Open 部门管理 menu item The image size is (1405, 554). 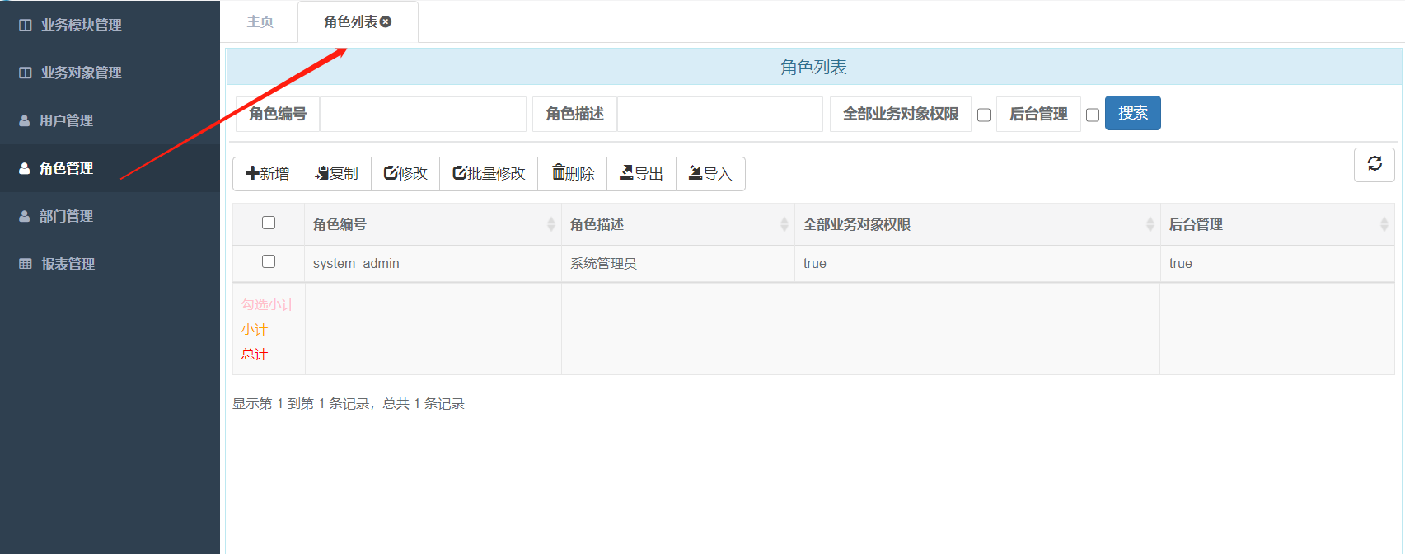(x=110, y=216)
